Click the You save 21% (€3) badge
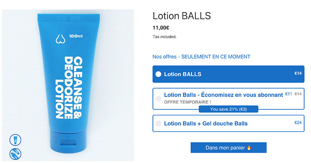This screenshot has width=311, height=163. tap(229, 109)
